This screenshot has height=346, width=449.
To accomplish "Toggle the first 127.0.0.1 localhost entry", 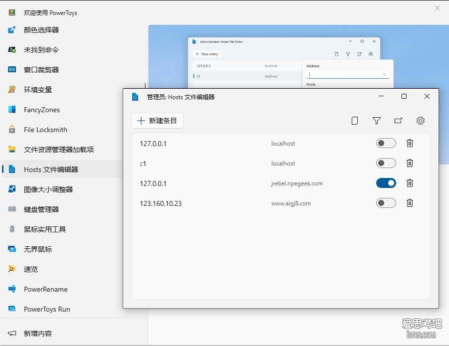I will (386, 143).
